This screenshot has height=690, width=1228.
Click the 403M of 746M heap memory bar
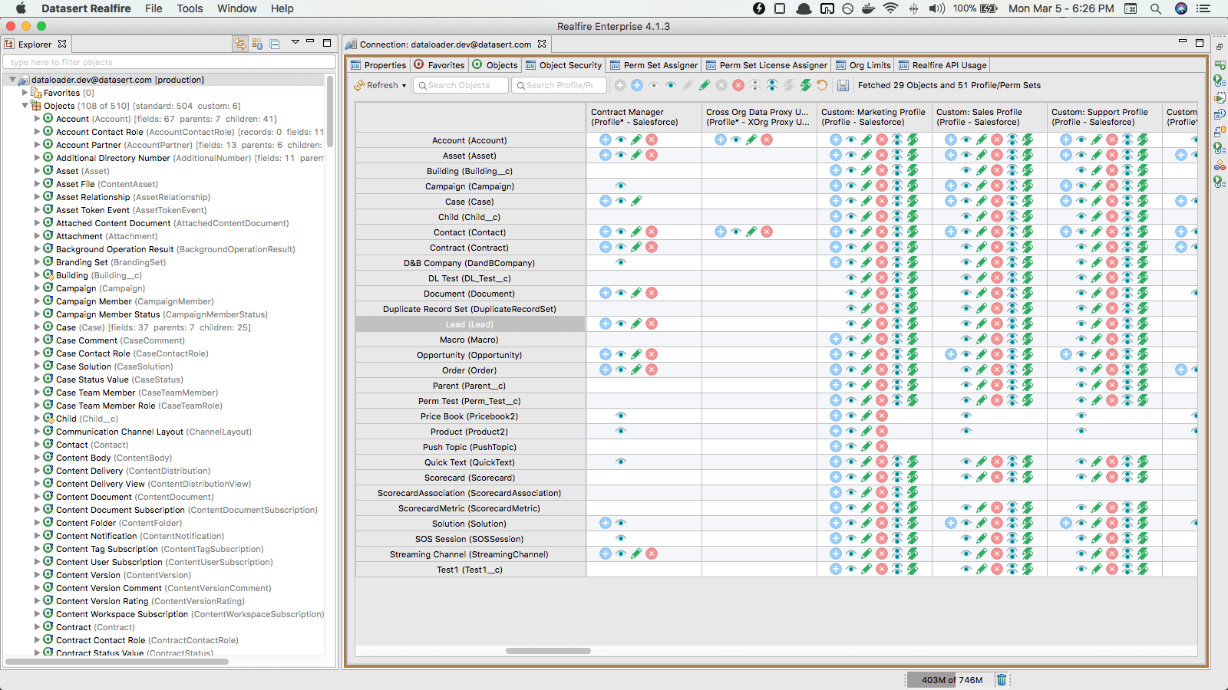(x=952, y=679)
